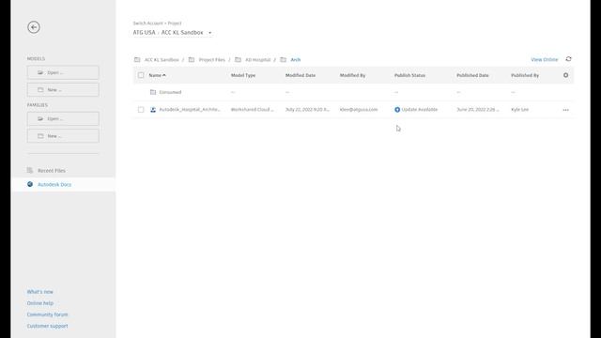The image size is (601, 338).
Task: Sort by the Name column header
Action: click(157, 75)
